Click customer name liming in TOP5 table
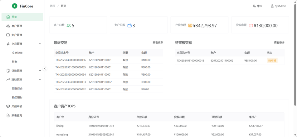Viewport: 297px width, 137px height. [60, 126]
